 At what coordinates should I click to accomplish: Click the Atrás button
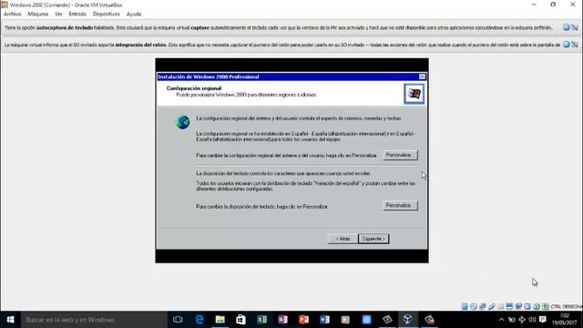coord(343,239)
